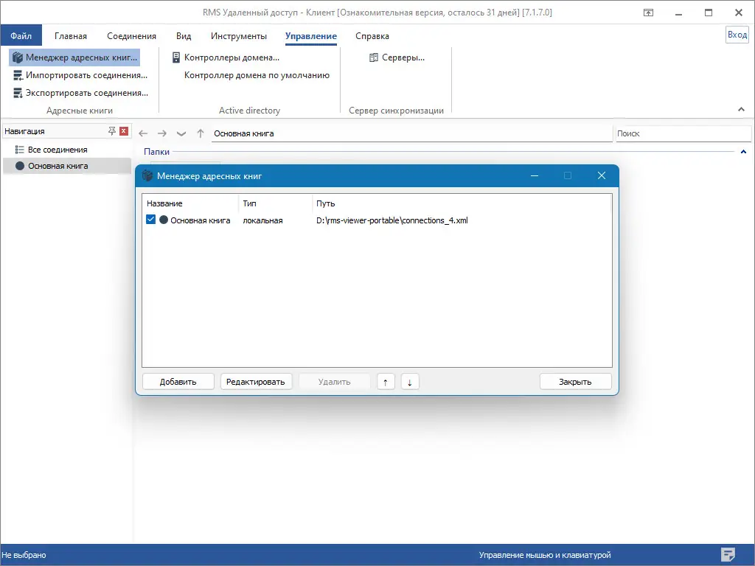Screen dimensions: 755x566
Task: Switch to the Справка tab
Action: [372, 35]
